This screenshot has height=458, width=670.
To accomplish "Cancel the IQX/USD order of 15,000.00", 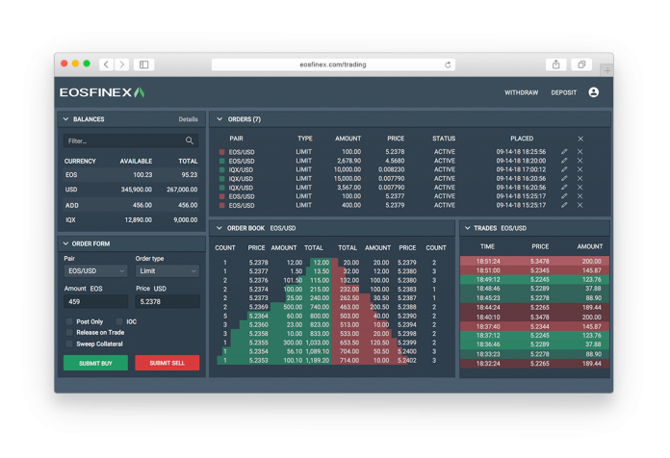I will (x=580, y=179).
